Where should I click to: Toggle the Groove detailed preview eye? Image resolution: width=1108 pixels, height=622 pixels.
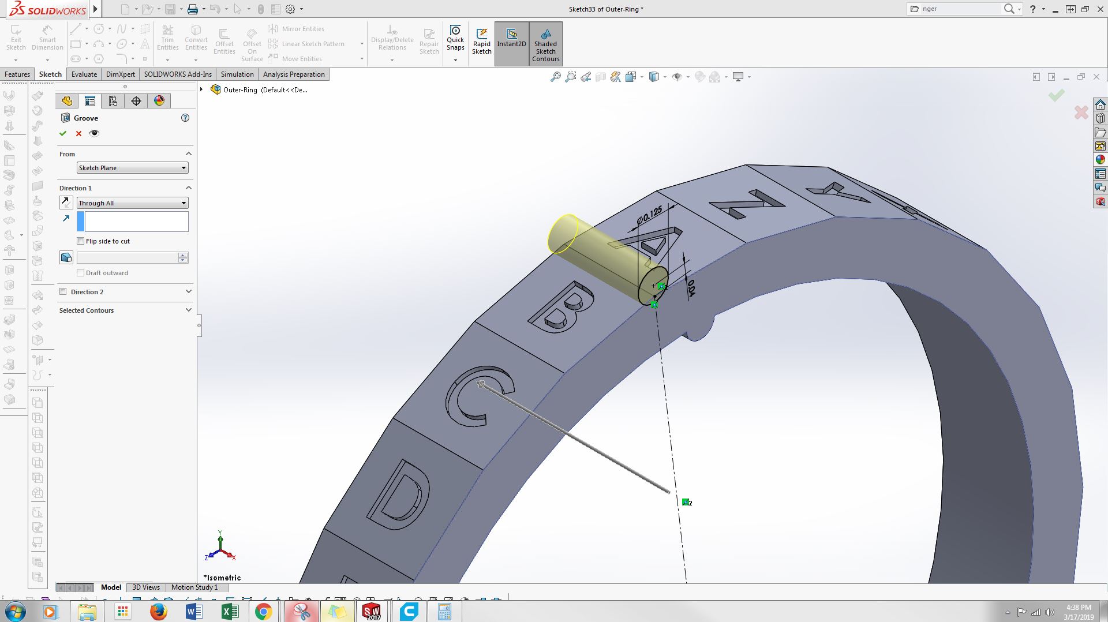[x=95, y=133]
